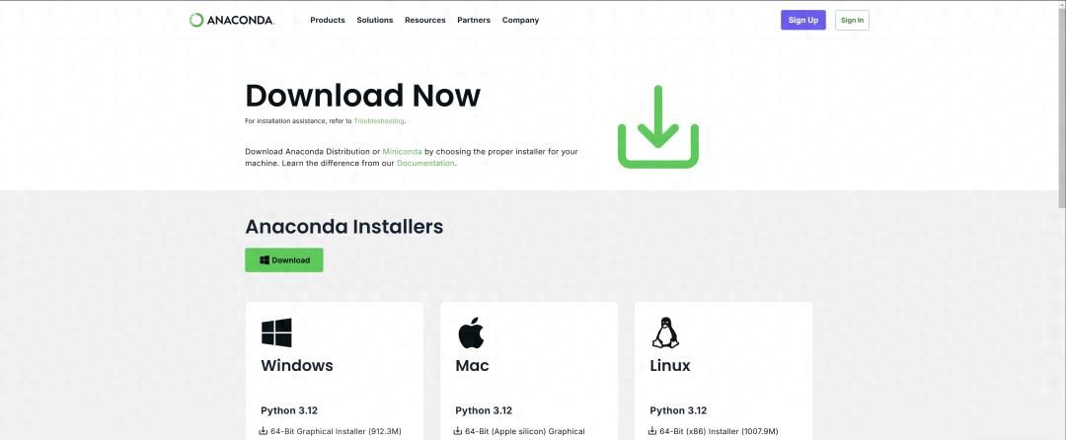Click the large green download arrow graphic

click(x=657, y=126)
